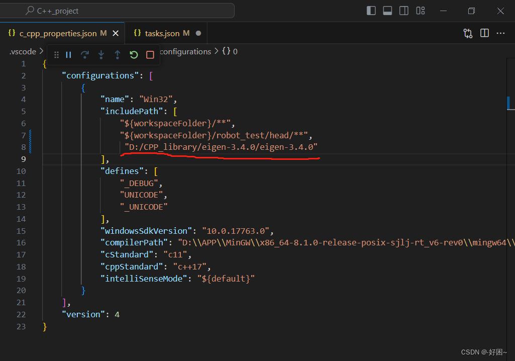Toggle the primary sidebar layout icon
The image size is (515, 361).
pos(371,10)
